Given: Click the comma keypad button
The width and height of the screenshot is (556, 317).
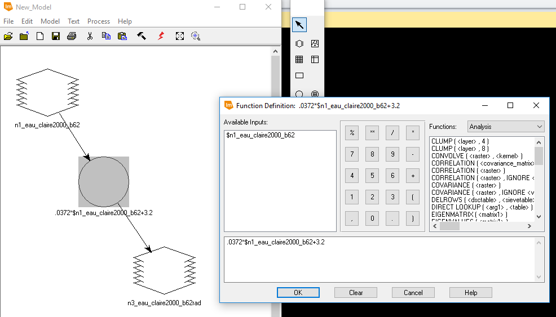Looking at the screenshot, I should 352,218.
